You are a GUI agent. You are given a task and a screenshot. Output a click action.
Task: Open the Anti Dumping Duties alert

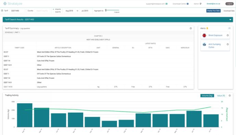[x=215, y=46]
